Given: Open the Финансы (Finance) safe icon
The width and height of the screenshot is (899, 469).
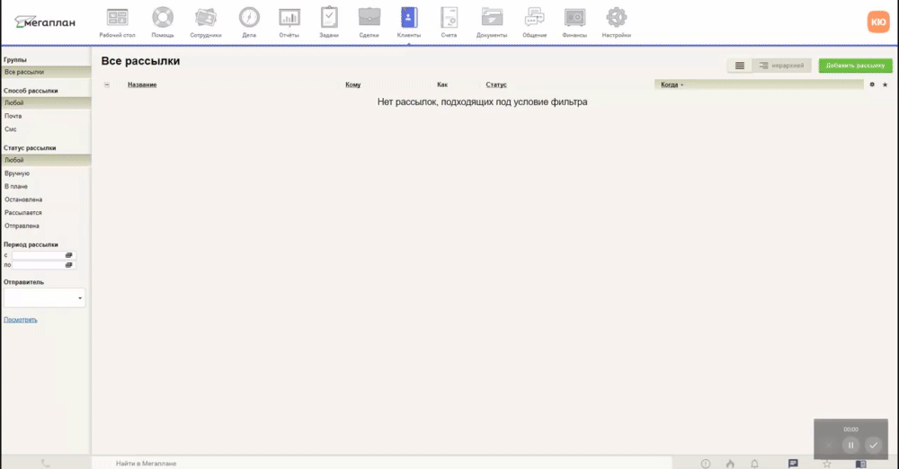Looking at the screenshot, I should [574, 17].
